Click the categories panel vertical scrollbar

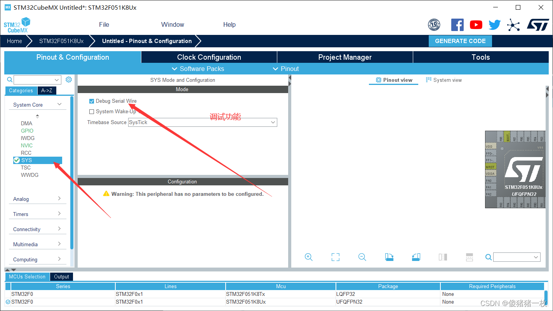[x=72, y=173]
